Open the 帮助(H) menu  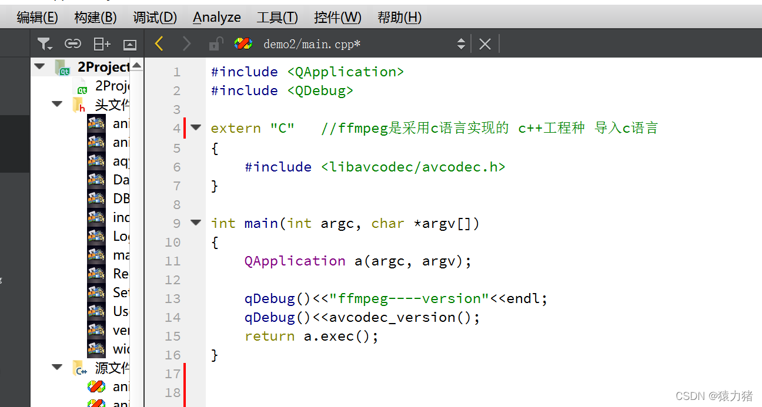pyautogui.click(x=399, y=18)
